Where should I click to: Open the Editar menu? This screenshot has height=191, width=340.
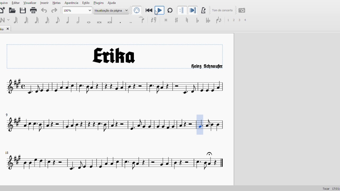pyautogui.click(x=16, y=3)
